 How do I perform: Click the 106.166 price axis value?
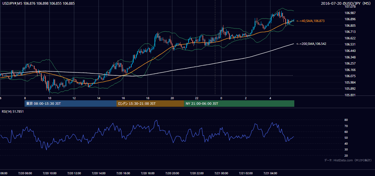(x=350, y=70)
